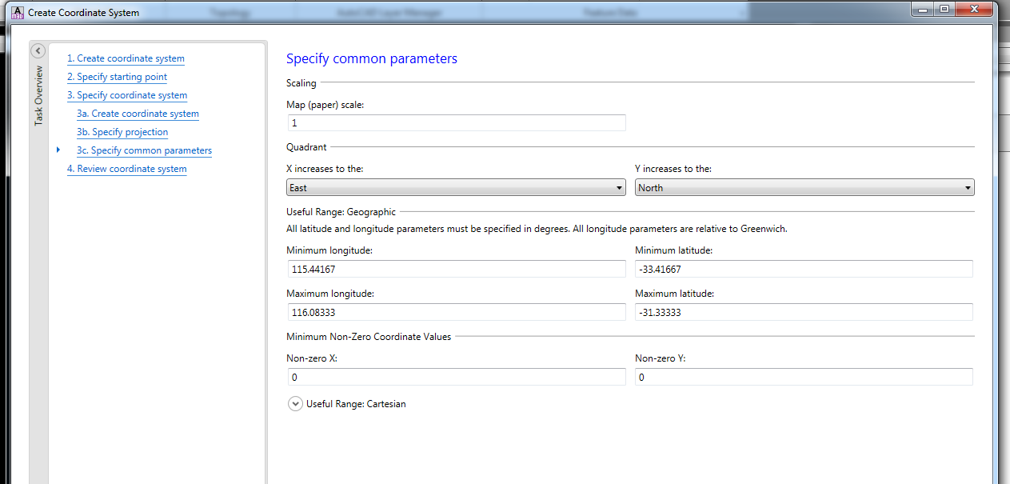Select 3c. Specify common parameters step
This screenshot has height=484, width=1010.
(144, 150)
